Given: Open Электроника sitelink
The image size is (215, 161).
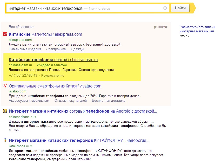Looking at the screenshot, I should [x=56, y=49].
